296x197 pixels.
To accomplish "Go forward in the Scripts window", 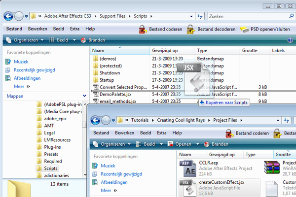I will (x=19, y=16).
